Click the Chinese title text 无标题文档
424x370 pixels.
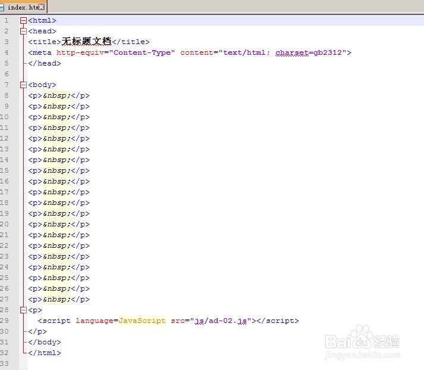87,41
